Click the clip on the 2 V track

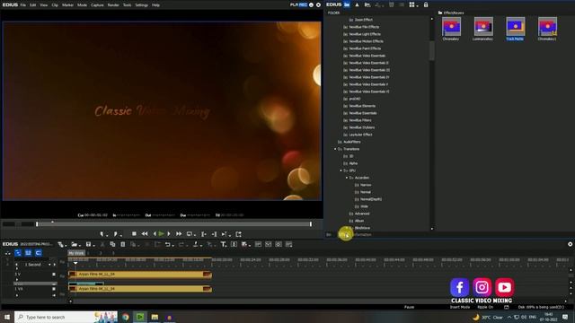click(140, 275)
